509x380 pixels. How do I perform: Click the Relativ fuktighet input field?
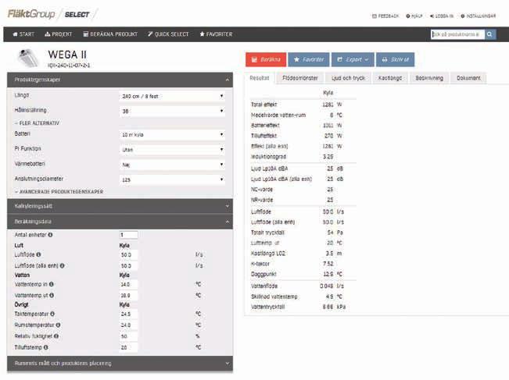click(x=128, y=336)
